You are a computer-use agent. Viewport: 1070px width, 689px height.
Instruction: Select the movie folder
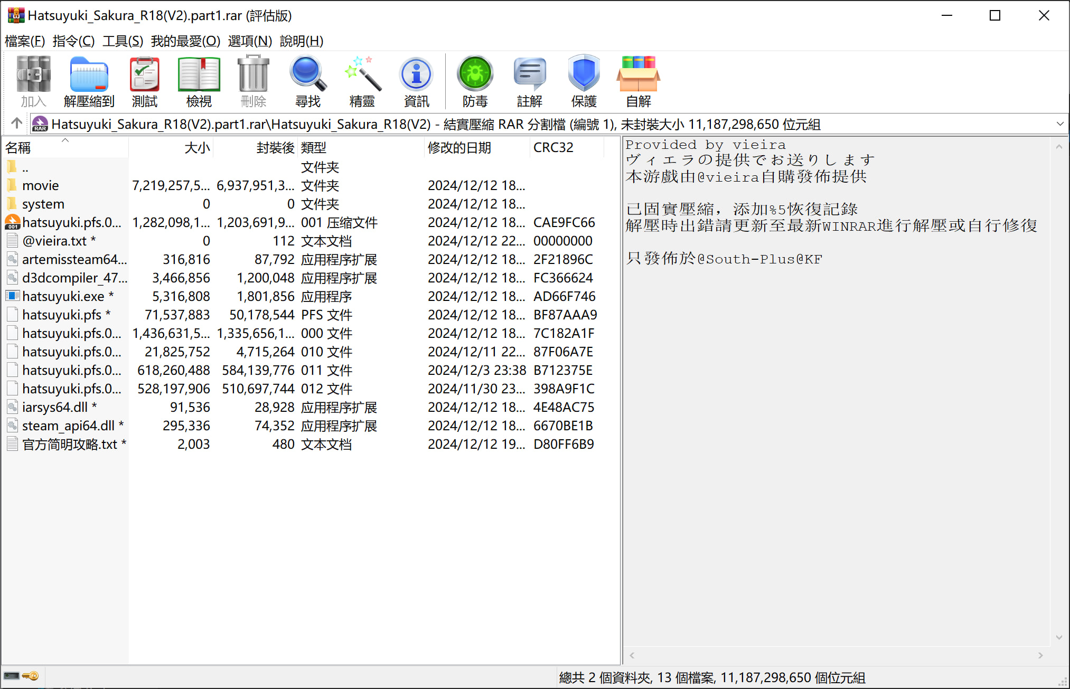(x=40, y=185)
